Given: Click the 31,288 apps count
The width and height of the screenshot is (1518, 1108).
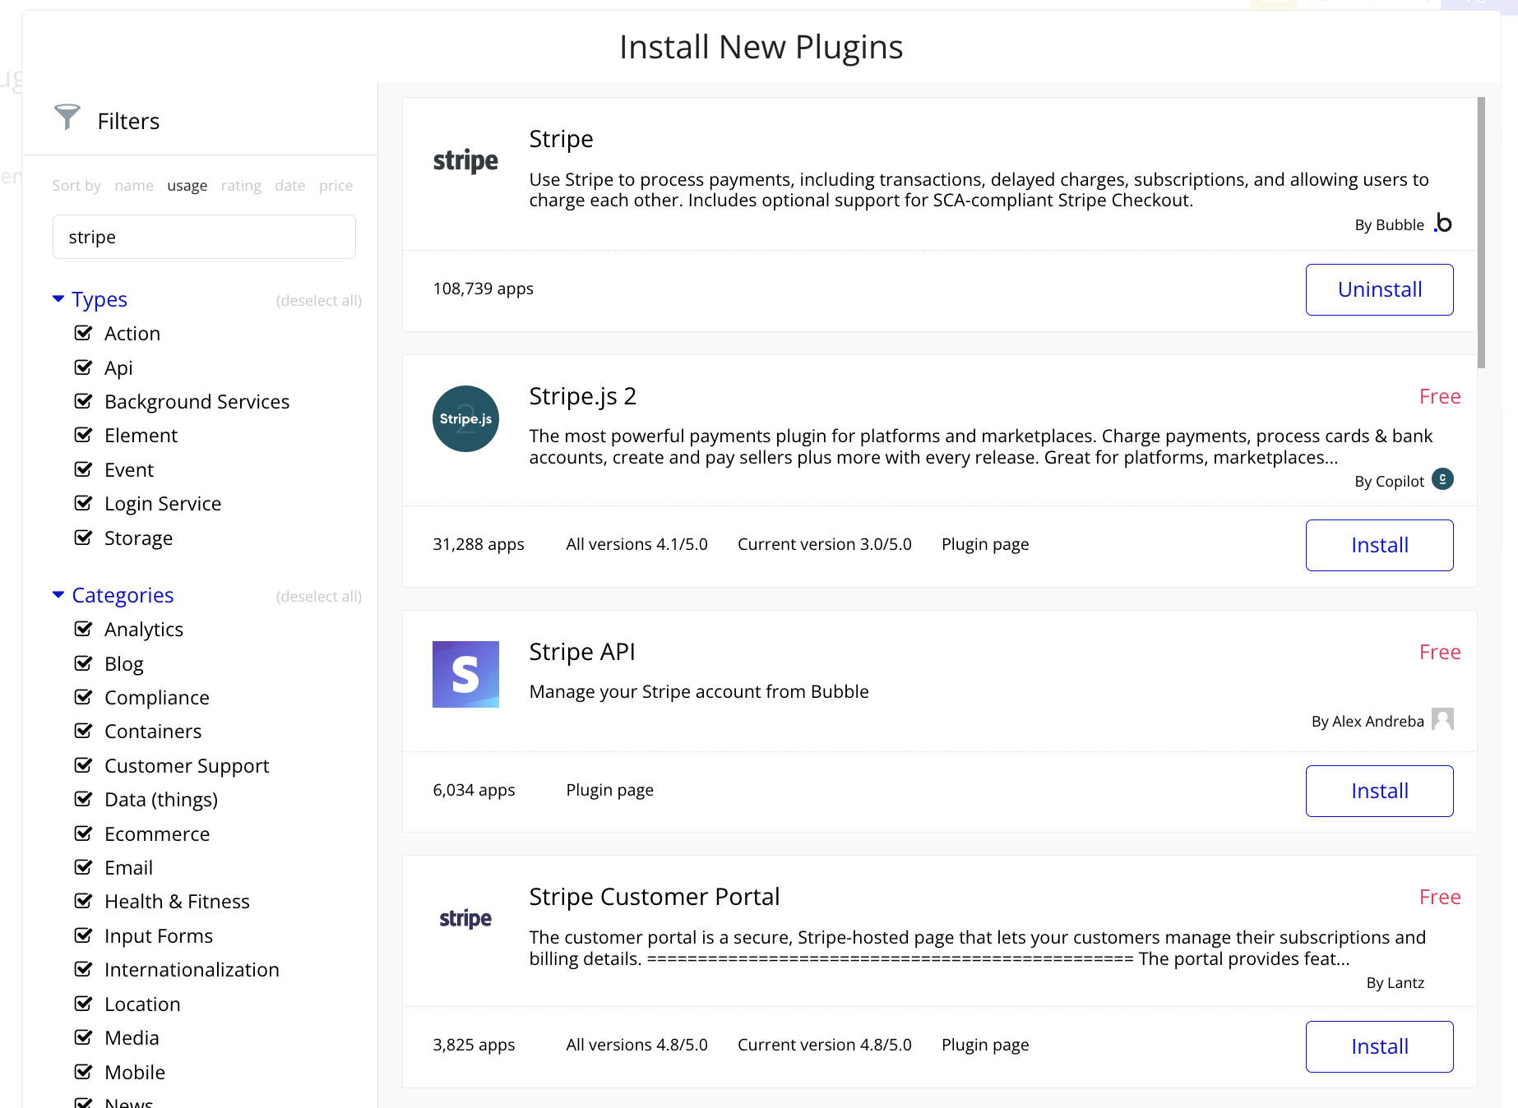Looking at the screenshot, I should [478, 544].
